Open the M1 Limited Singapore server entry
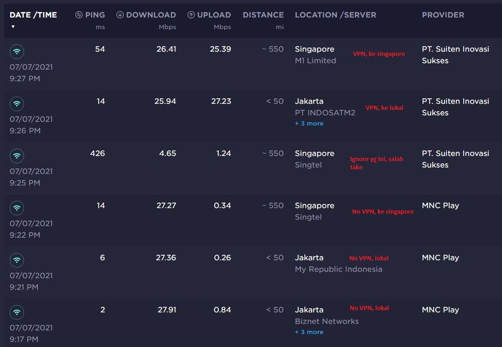The height and width of the screenshot is (347, 502). (x=315, y=60)
